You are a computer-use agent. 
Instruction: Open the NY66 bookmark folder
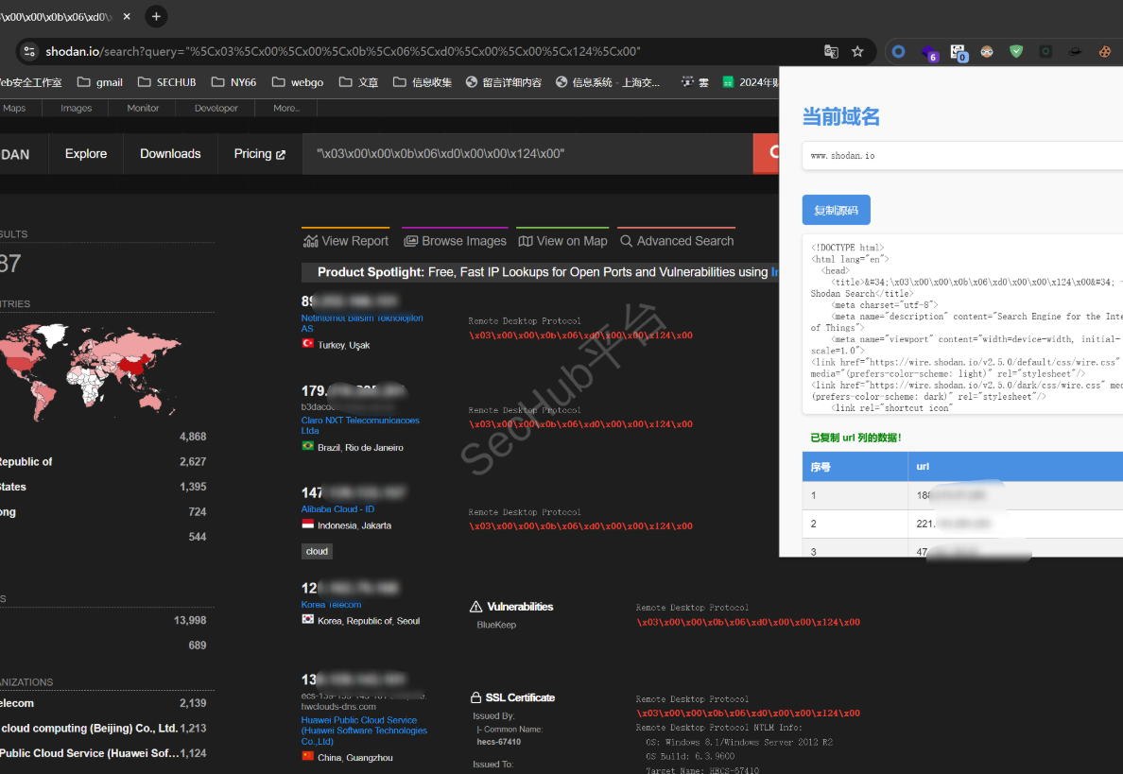point(234,82)
